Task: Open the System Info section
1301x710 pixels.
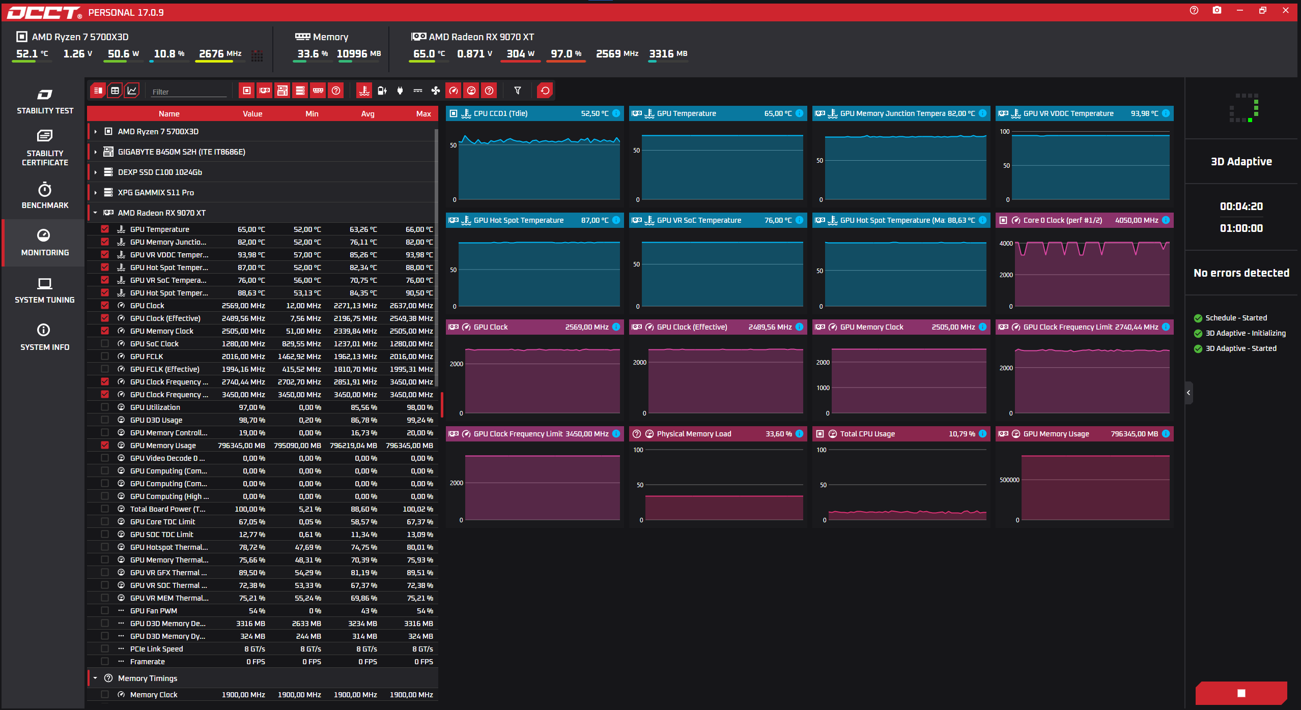Action: tap(45, 337)
